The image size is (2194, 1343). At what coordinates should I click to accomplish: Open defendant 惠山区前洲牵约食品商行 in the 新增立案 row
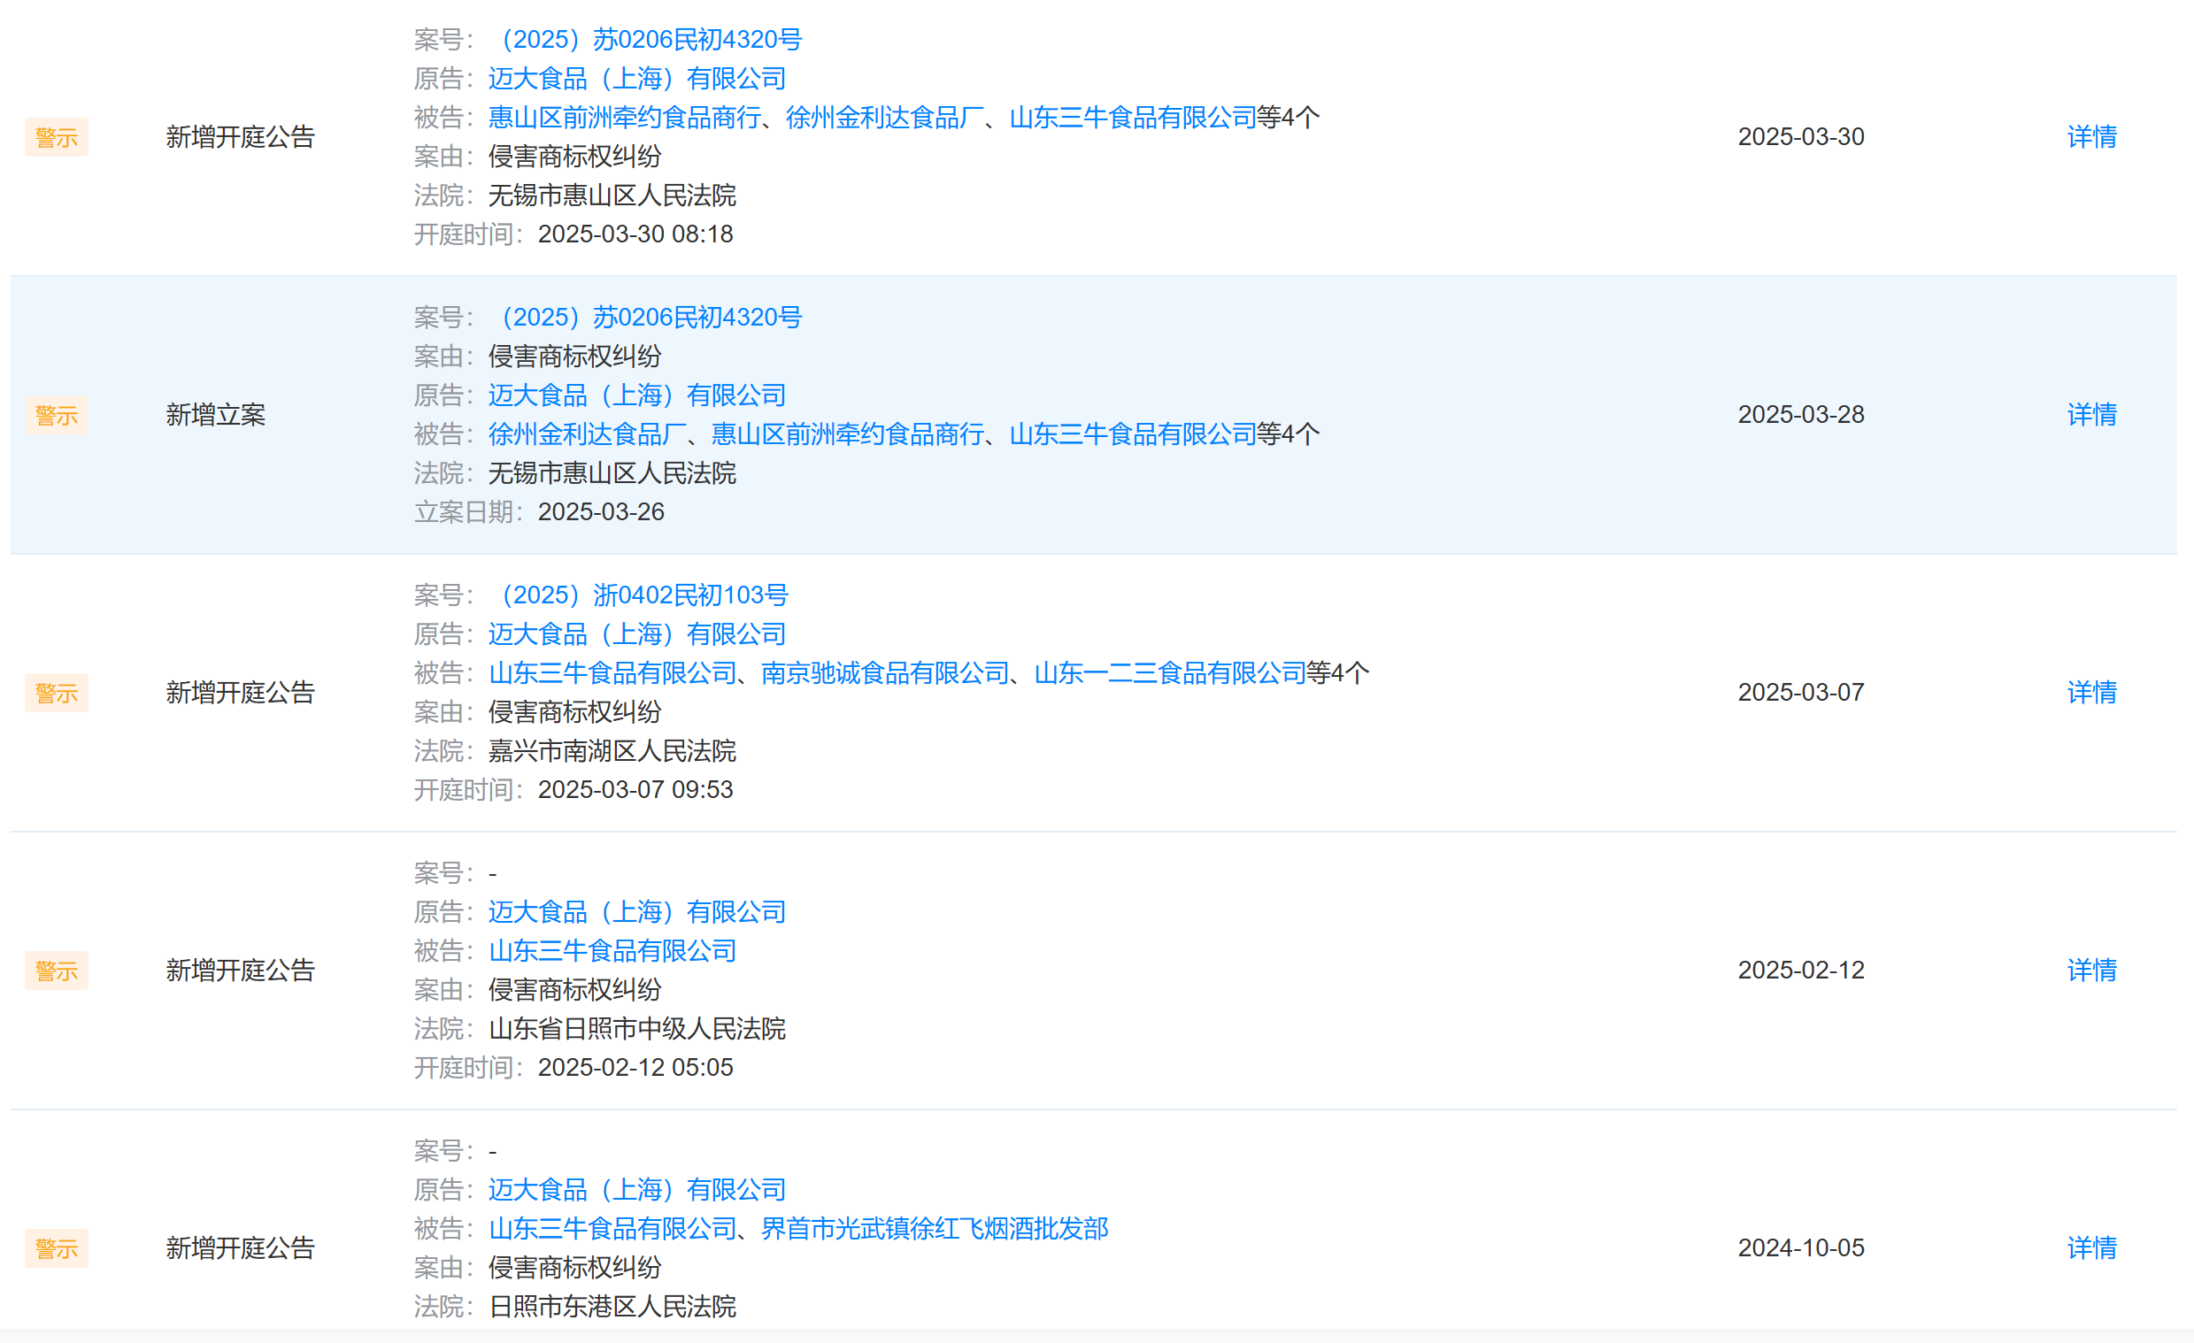click(847, 434)
